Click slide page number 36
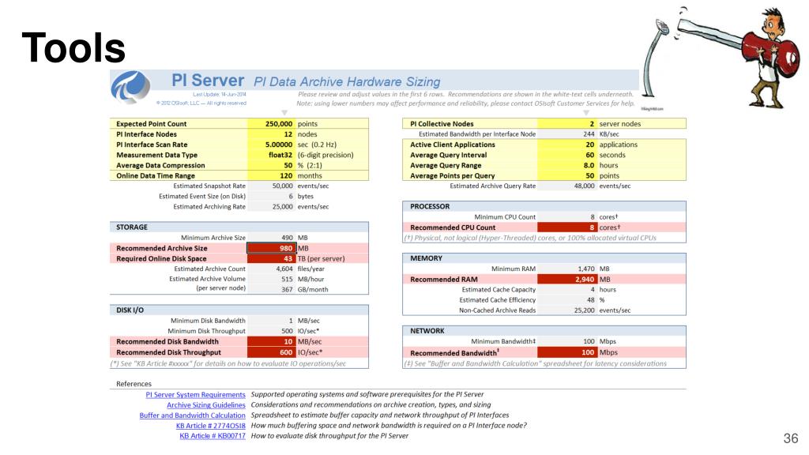 coord(790,438)
